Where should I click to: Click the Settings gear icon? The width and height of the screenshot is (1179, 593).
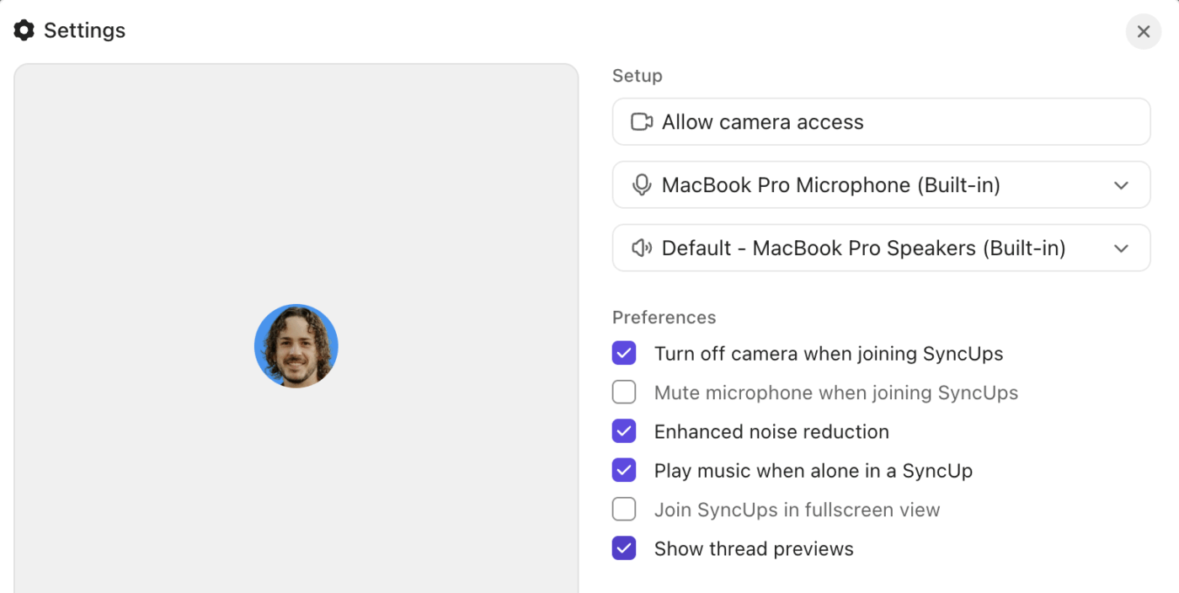pos(24,29)
